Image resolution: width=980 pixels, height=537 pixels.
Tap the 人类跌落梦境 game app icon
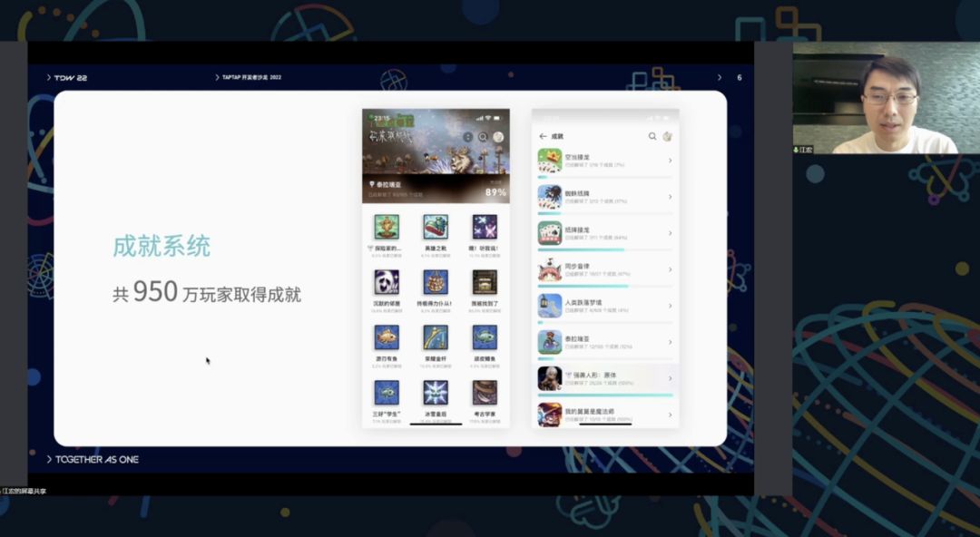coord(550,306)
